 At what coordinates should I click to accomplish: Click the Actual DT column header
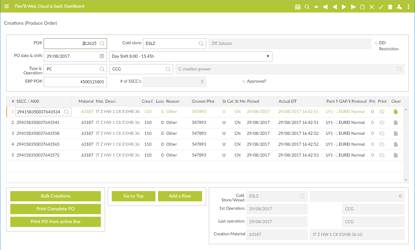coord(287,101)
